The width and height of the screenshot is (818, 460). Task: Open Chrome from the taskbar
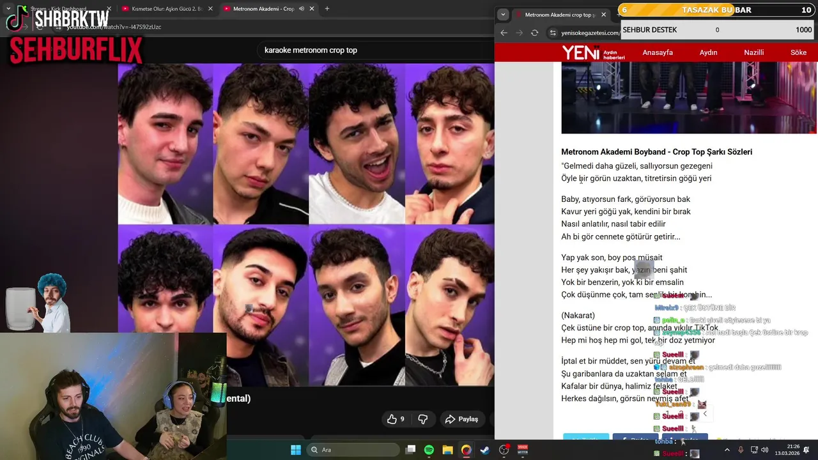(x=466, y=450)
